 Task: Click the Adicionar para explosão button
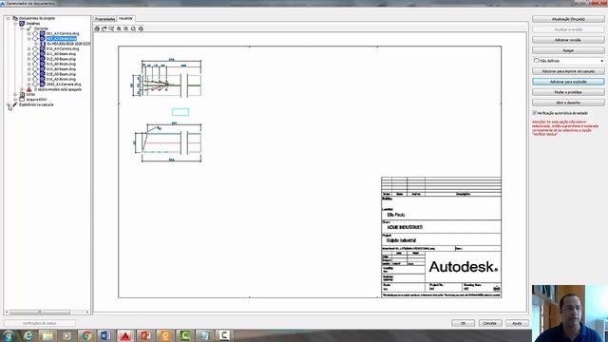[568, 82]
